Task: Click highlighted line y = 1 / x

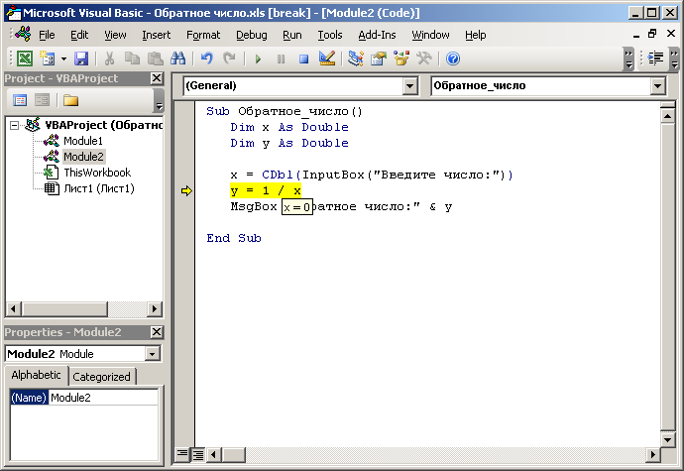Action: click(x=266, y=190)
